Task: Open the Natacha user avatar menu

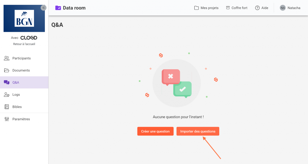Action: pyautogui.click(x=282, y=8)
